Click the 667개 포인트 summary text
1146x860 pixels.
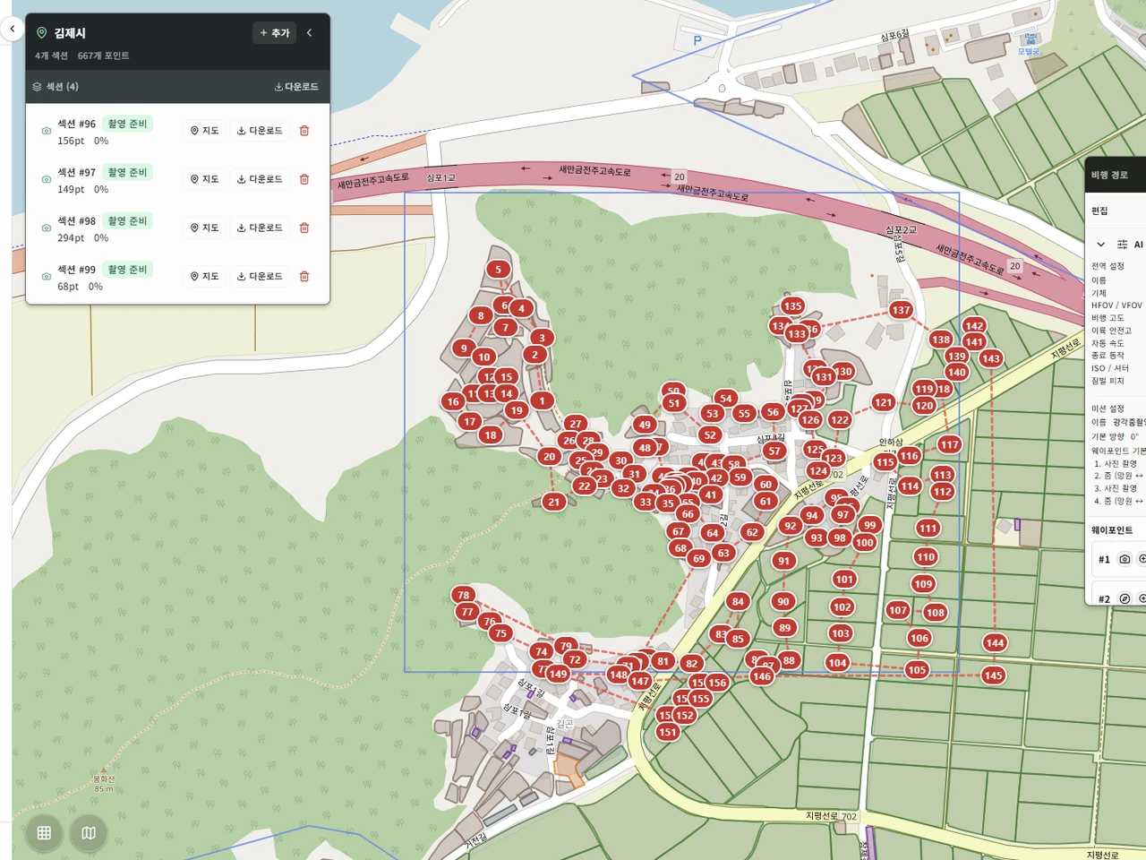pos(103,56)
